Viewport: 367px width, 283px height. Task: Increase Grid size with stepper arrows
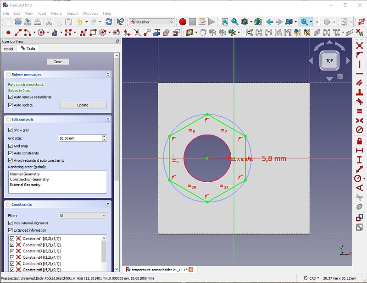pos(105,136)
